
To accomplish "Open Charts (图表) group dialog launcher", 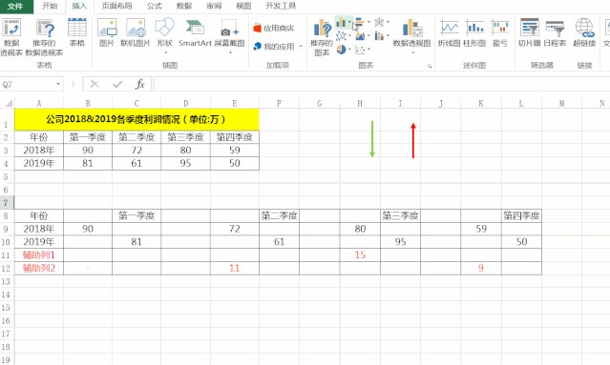I will 430,67.
